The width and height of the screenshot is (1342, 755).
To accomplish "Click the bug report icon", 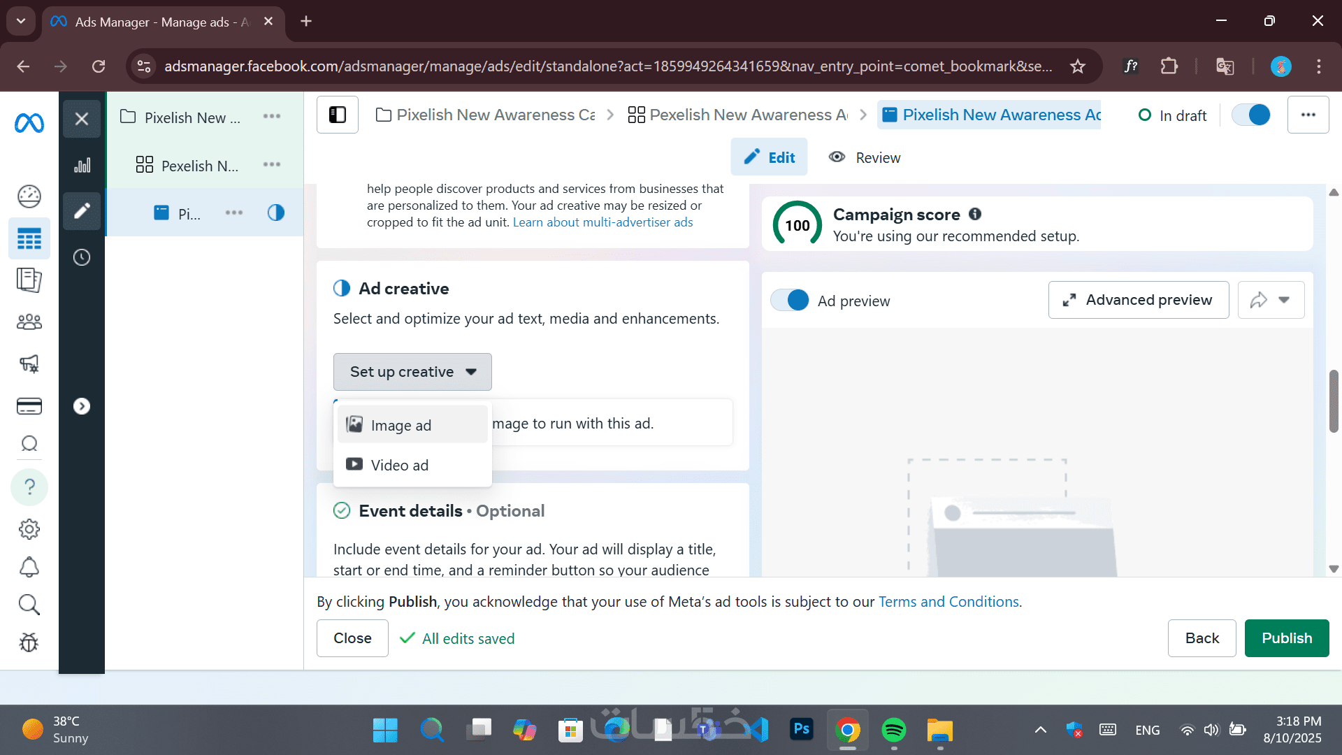I will tap(29, 642).
